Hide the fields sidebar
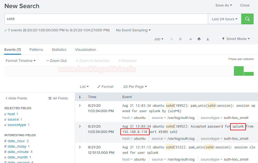258x163 pixels. 16,98
